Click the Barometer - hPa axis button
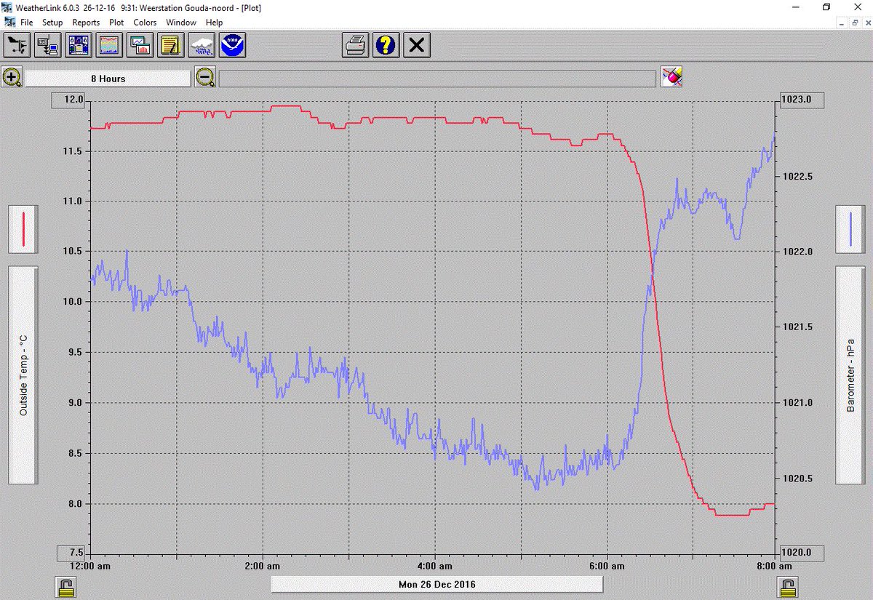873x600 pixels. point(850,375)
